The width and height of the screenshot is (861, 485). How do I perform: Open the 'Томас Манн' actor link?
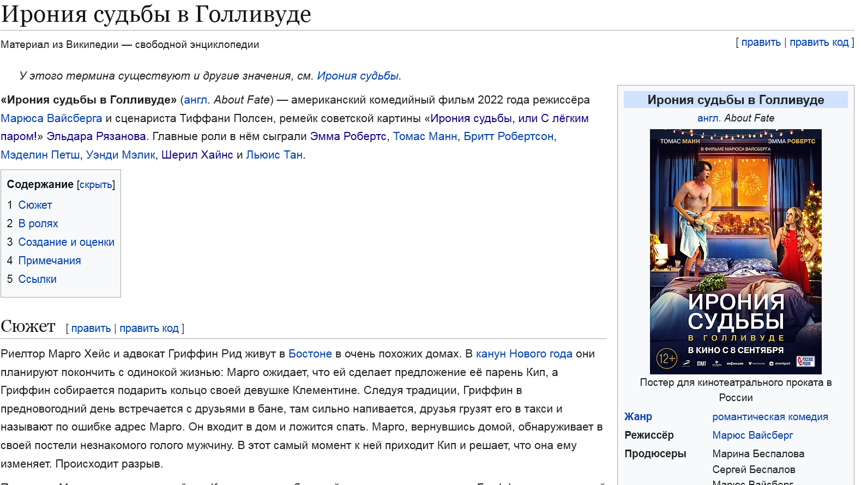click(x=425, y=136)
